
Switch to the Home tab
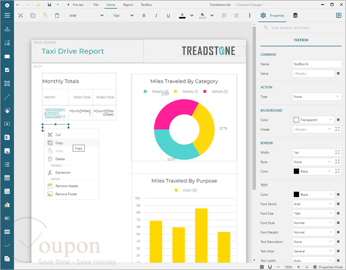pos(110,4)
